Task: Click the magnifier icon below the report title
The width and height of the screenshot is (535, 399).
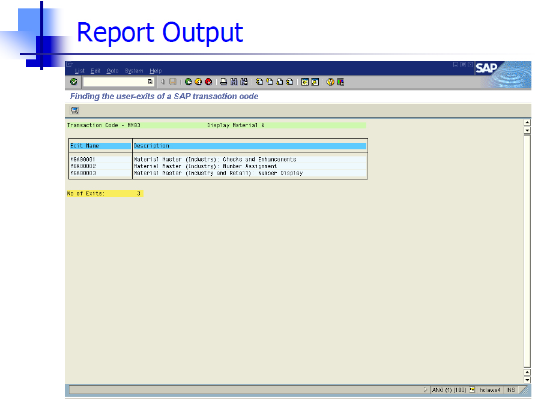Action: tap(74, 110)
